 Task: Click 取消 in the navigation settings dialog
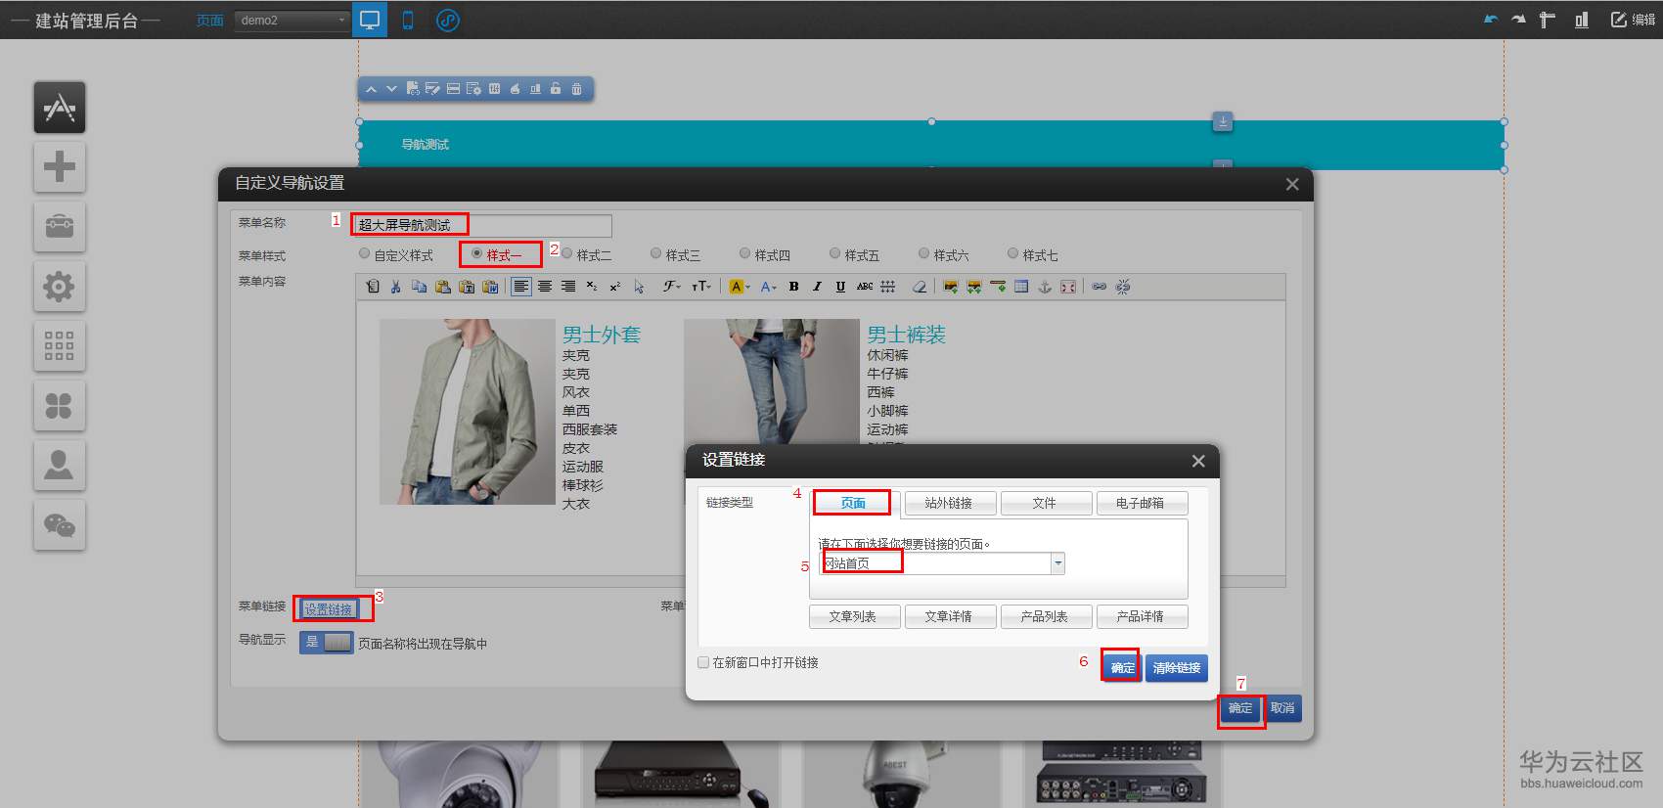tap(1283, 708)
